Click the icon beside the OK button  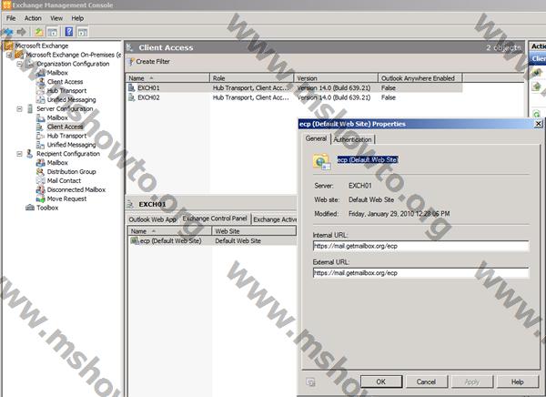310,382
